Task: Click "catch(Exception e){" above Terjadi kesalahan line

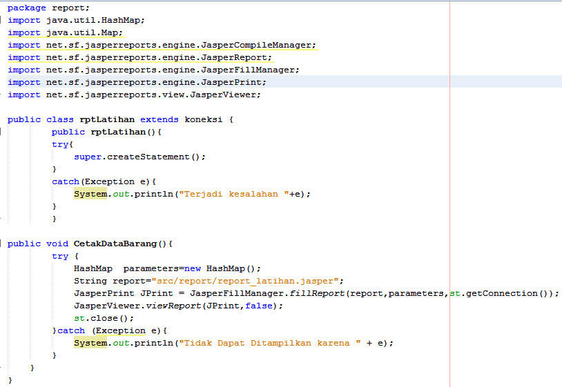Action: click(104, 182)
